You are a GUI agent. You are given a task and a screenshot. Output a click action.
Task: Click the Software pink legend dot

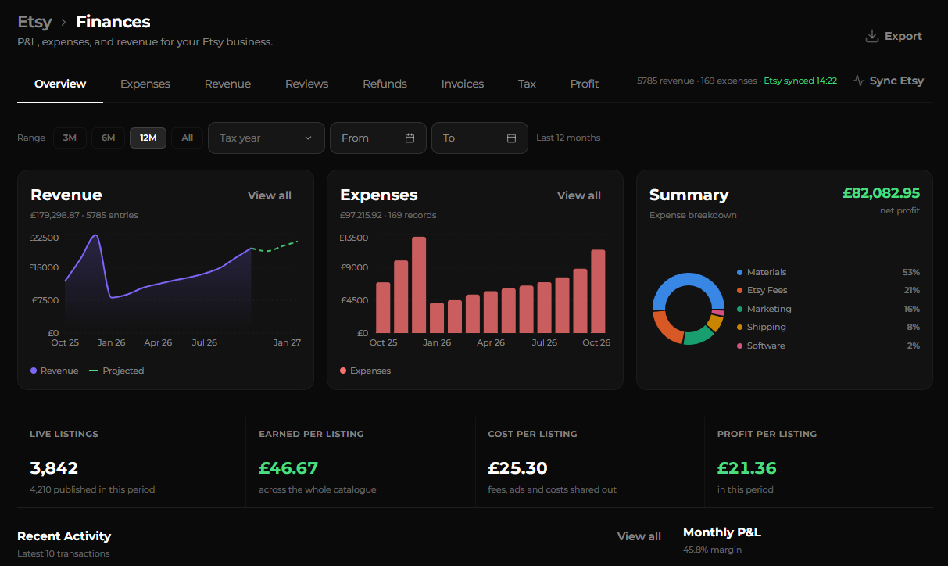coord(739,346)
